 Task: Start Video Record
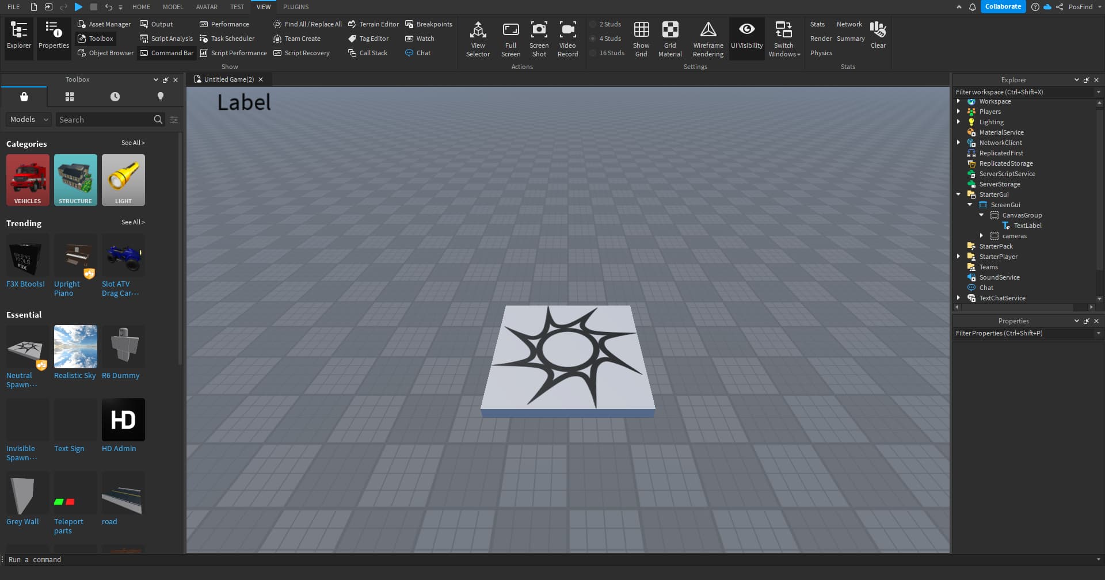click(567, 39)
